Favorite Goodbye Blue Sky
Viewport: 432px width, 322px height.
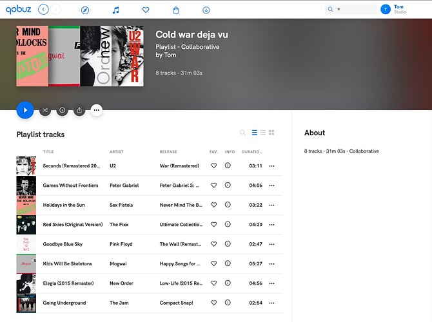[214, 244]
